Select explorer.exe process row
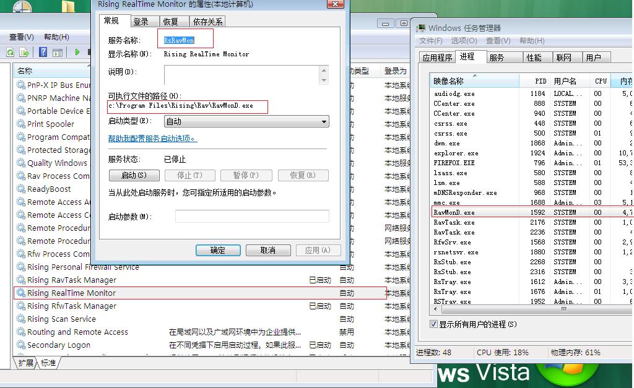The width and height of the screenshot is (634, 388). (x=532, y=153)
